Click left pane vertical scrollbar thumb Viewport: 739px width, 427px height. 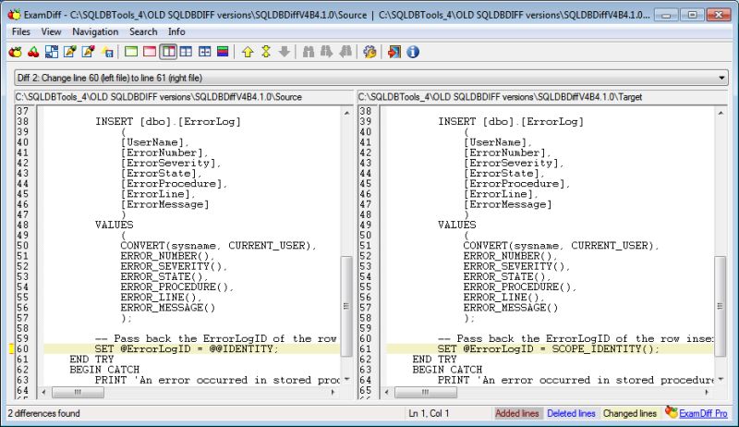pyautogui.click(x=346, y=306)
